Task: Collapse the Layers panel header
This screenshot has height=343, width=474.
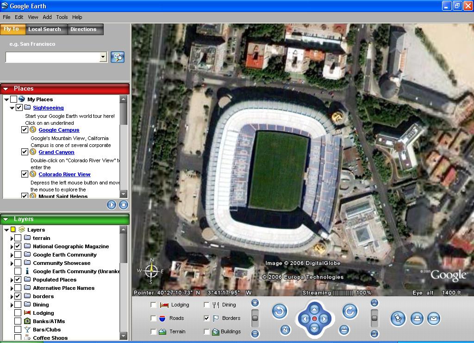Action: click(x=6, y=219)
